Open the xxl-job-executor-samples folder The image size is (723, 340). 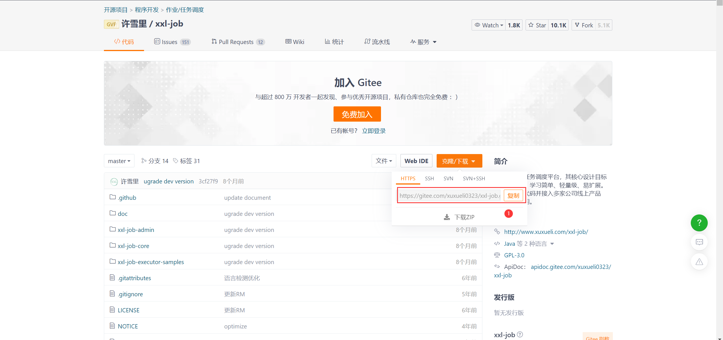coord(151,262)
